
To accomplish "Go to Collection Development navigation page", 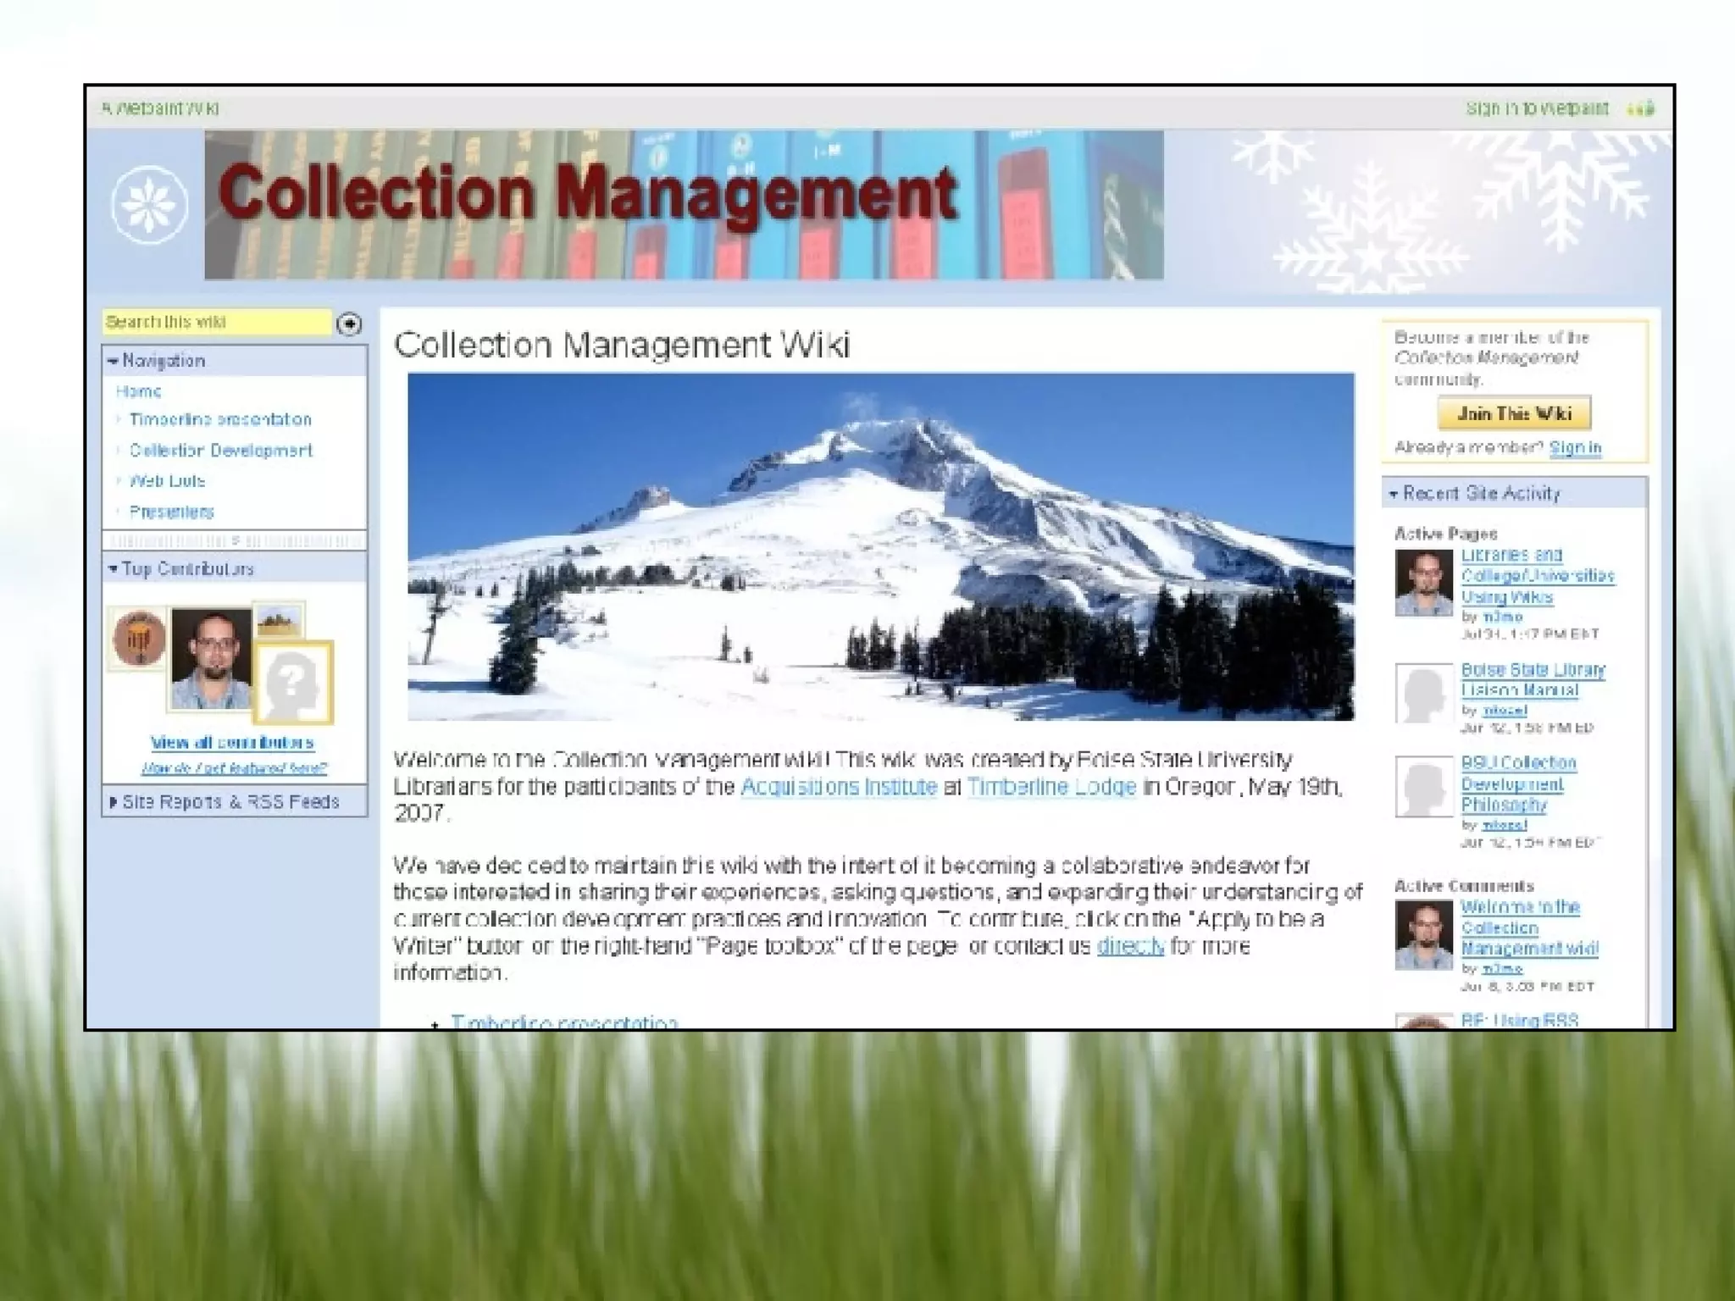I will [x=220, y=451].
